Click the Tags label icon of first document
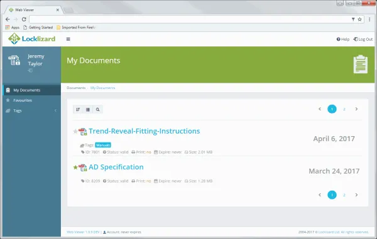The height and width of the screenshot is (239, 377). pos(82,146)
